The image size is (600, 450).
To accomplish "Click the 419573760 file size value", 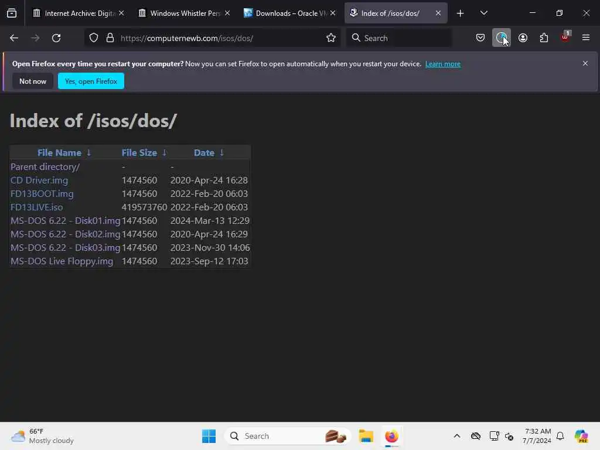I will pyautogui.click(x=144, y=207).
